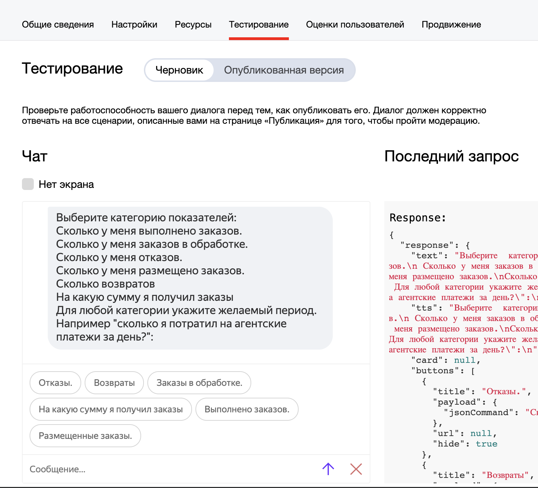Click the "url": null line in JSON

tap(464, 433)
